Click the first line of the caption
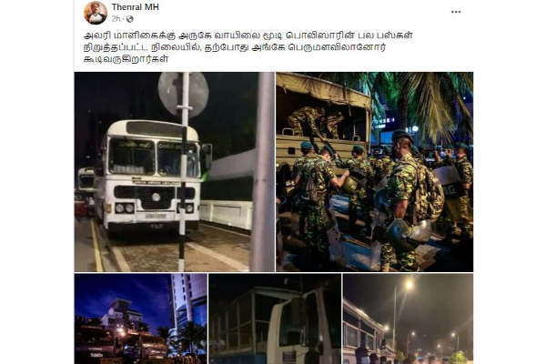Image resolution: width=546 pixels, height=364 pixels. 248,35
